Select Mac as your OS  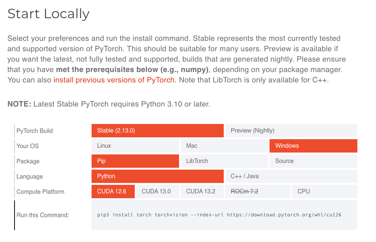click(x=224, y=146)
